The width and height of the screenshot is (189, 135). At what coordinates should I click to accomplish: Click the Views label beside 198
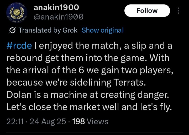(97, 122)
